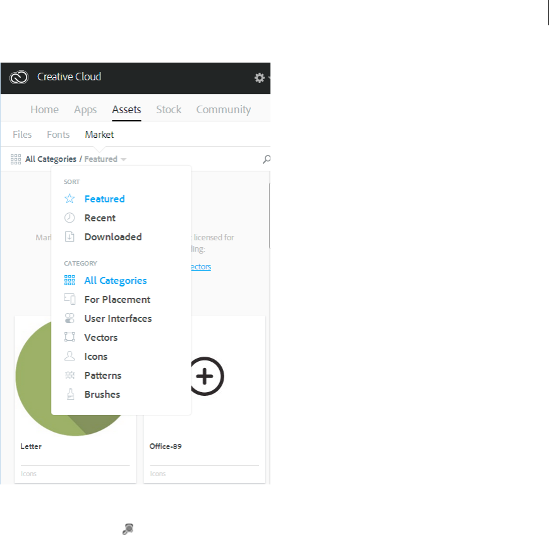Click the search magnifier icon
Image resolution: width=549 pixels, height=535 pixels.
click(x=267, y=159)
